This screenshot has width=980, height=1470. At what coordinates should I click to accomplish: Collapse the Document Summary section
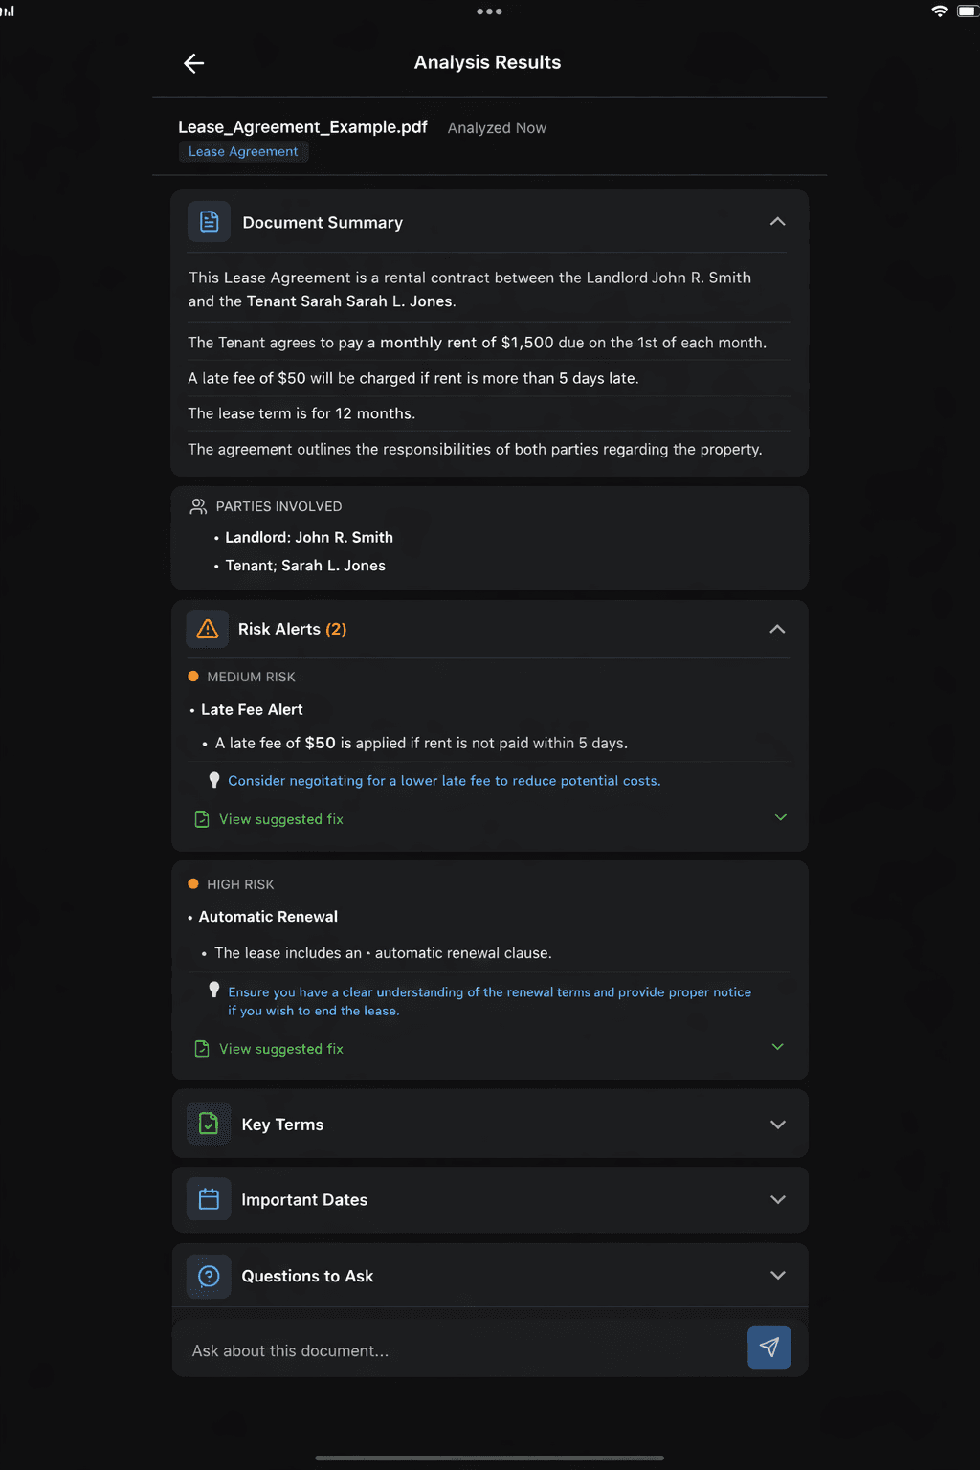tap(777, 221)
